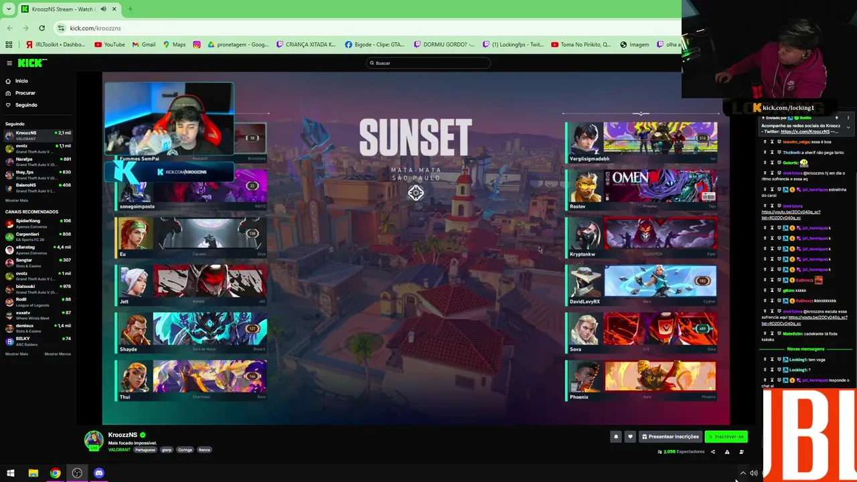Open allanstag recommended channel
857x482 pixels.
[38, 250]
